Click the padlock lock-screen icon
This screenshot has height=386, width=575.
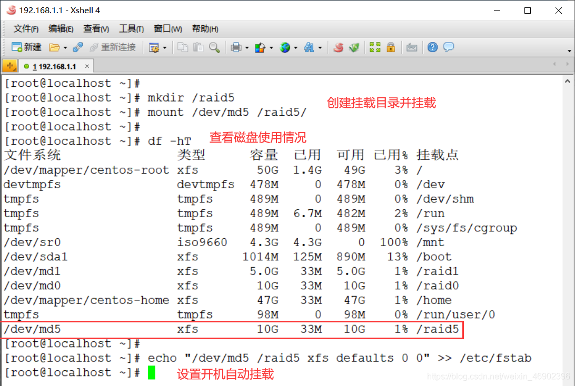pos(391,47)
